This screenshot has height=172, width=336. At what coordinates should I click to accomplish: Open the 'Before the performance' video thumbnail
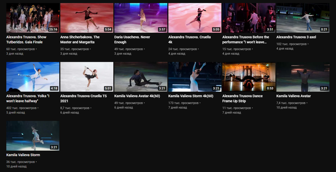tap(249, 18)
